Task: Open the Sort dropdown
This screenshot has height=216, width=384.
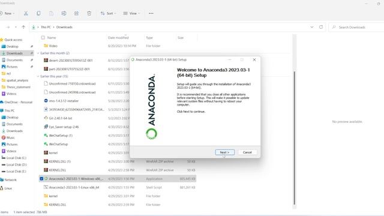Action: point(108,13)
